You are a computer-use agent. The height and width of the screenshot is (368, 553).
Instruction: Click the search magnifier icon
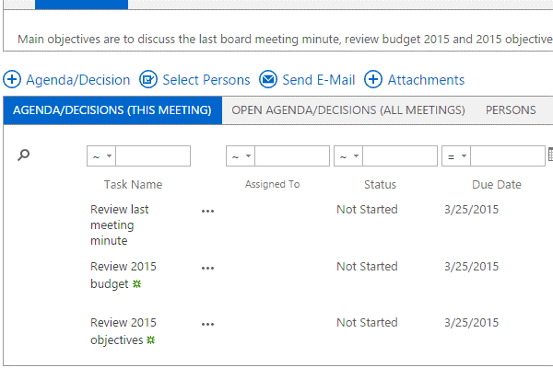point(24,155)
